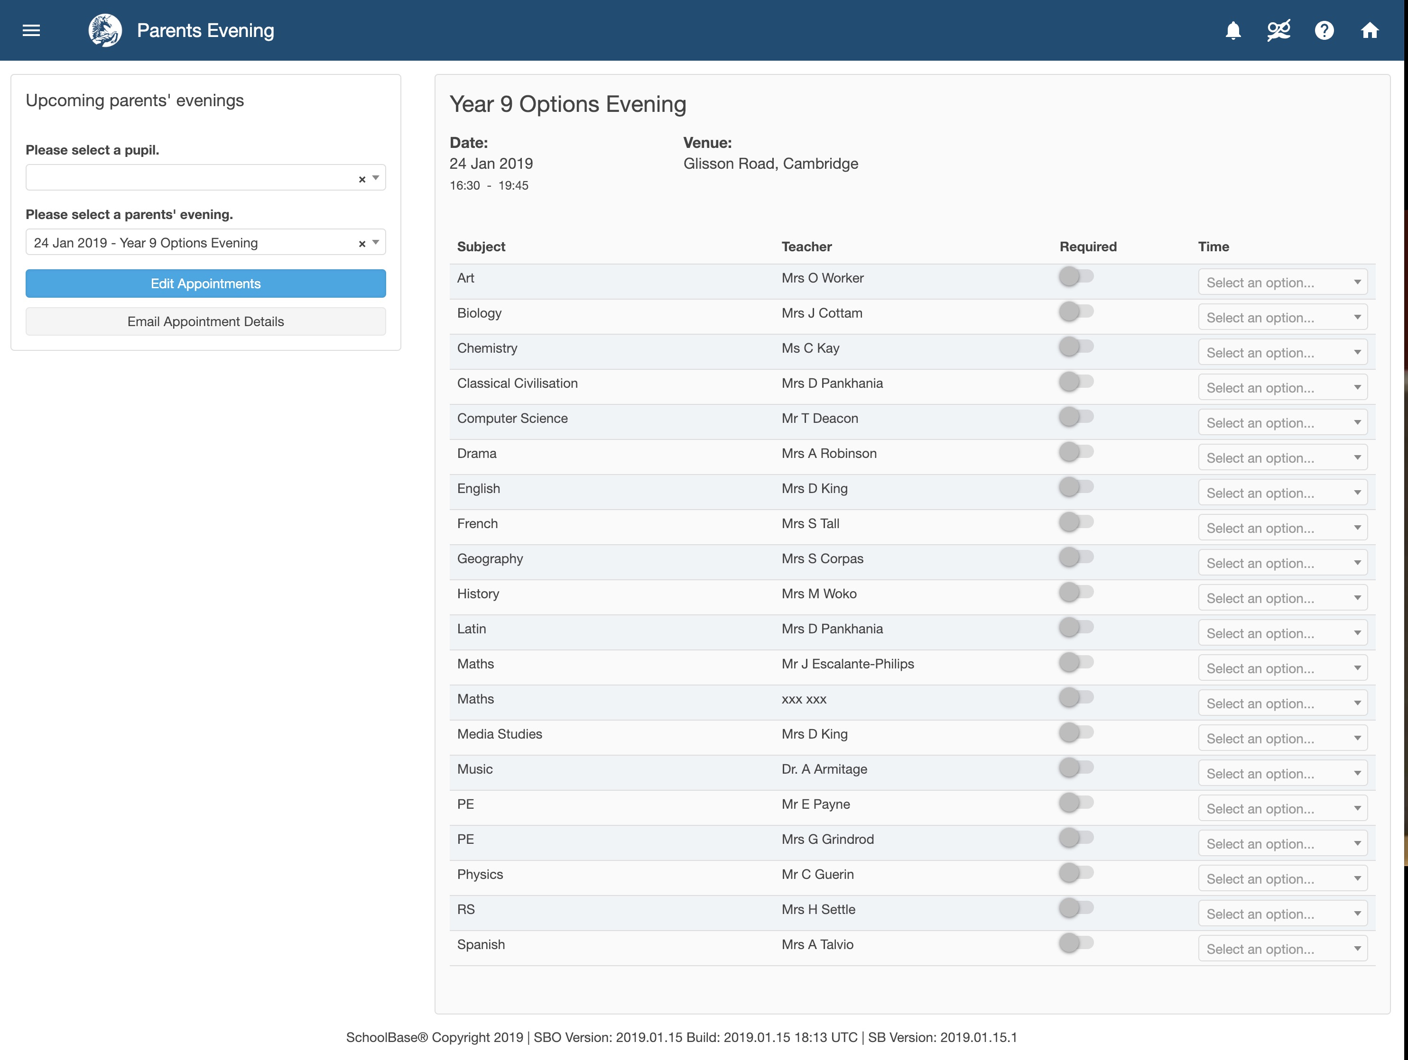The height and width of the screenshot is (1060, 1408).
Task: Open the parents' evening dropdown
Action: pos(205,242)
